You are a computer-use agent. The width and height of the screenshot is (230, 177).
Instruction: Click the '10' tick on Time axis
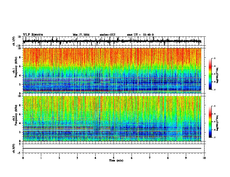[204, 158]
